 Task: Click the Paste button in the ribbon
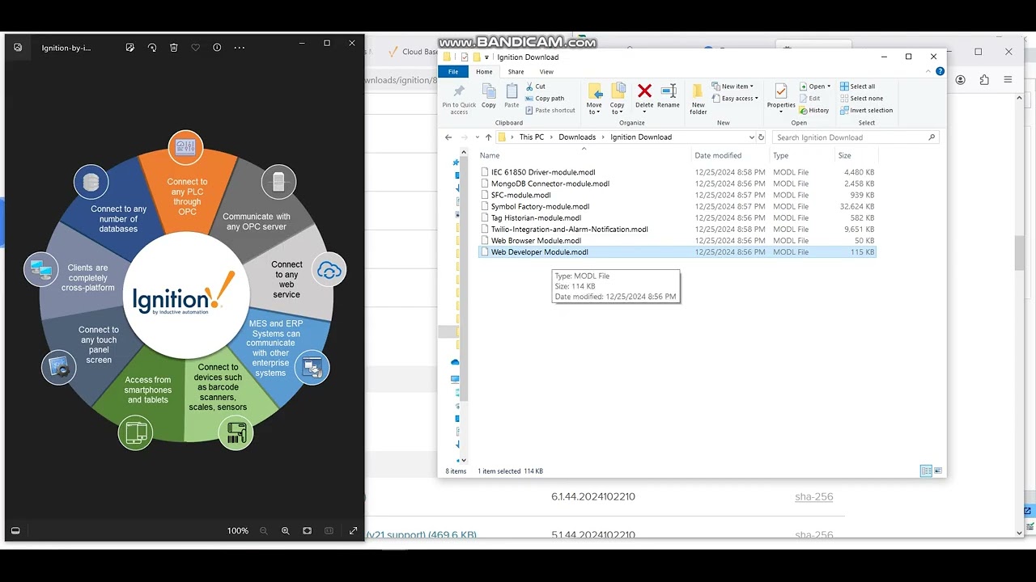coord(512,95)
